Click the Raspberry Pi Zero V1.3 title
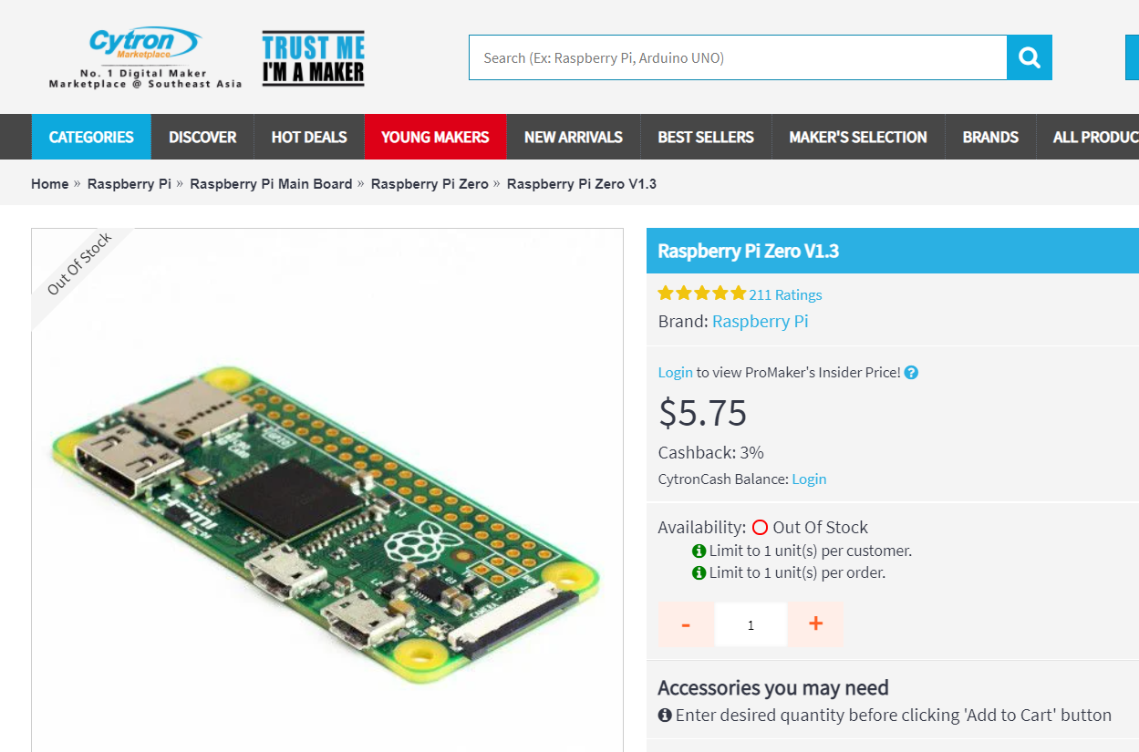The height and width of the screenshot is (752, 1139). (x=748, y=252)
